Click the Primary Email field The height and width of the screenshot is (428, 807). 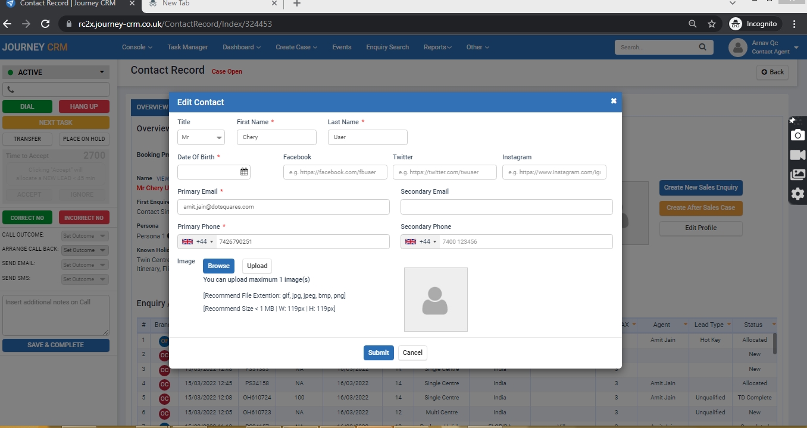283,207
